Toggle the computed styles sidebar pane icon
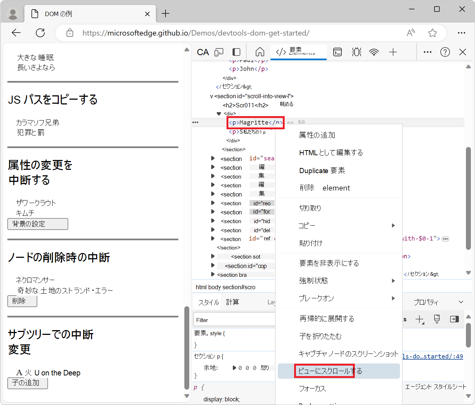475x405 pixels. point(454,319)
